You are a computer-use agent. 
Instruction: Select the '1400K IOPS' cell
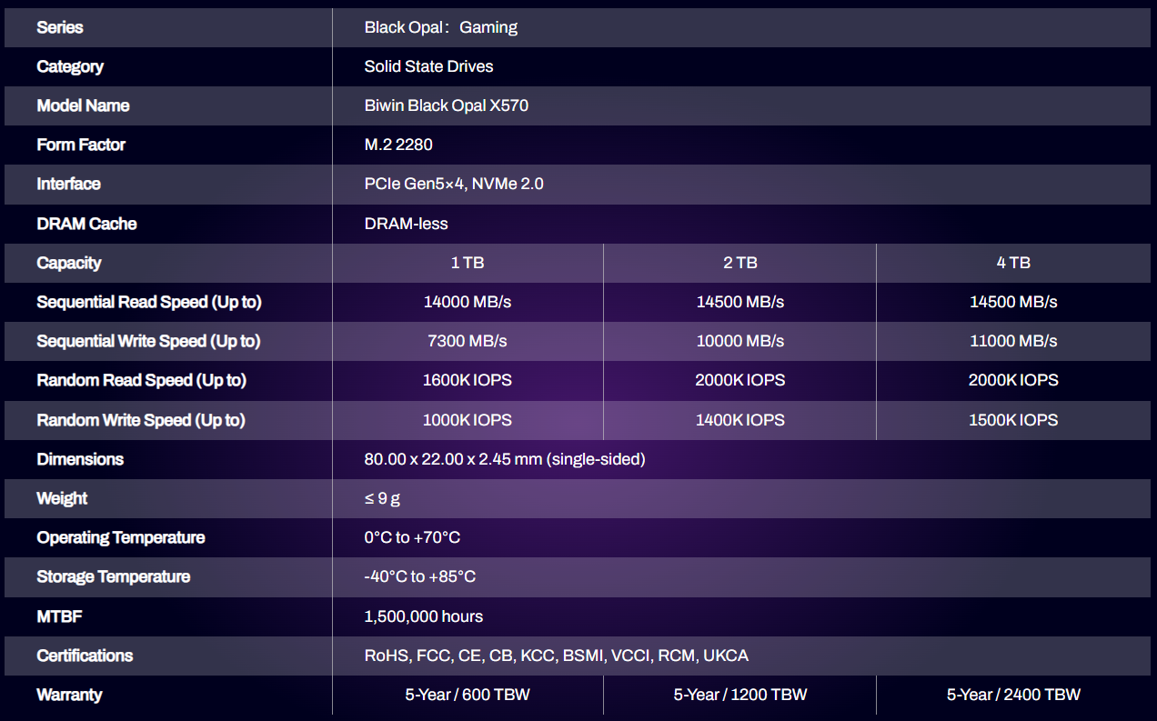(x=740, y=420)
